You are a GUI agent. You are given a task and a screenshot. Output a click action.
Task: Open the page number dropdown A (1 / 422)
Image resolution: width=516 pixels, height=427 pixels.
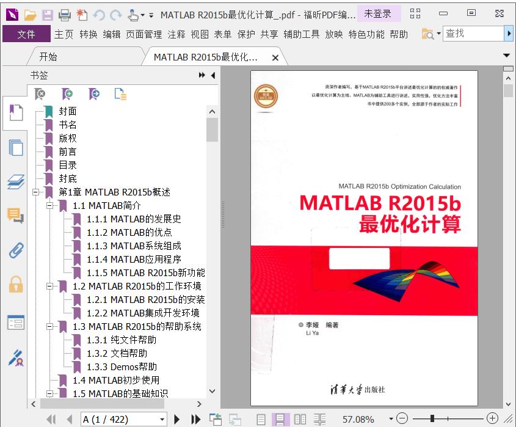pyautogui.click(x=162, y=420)
